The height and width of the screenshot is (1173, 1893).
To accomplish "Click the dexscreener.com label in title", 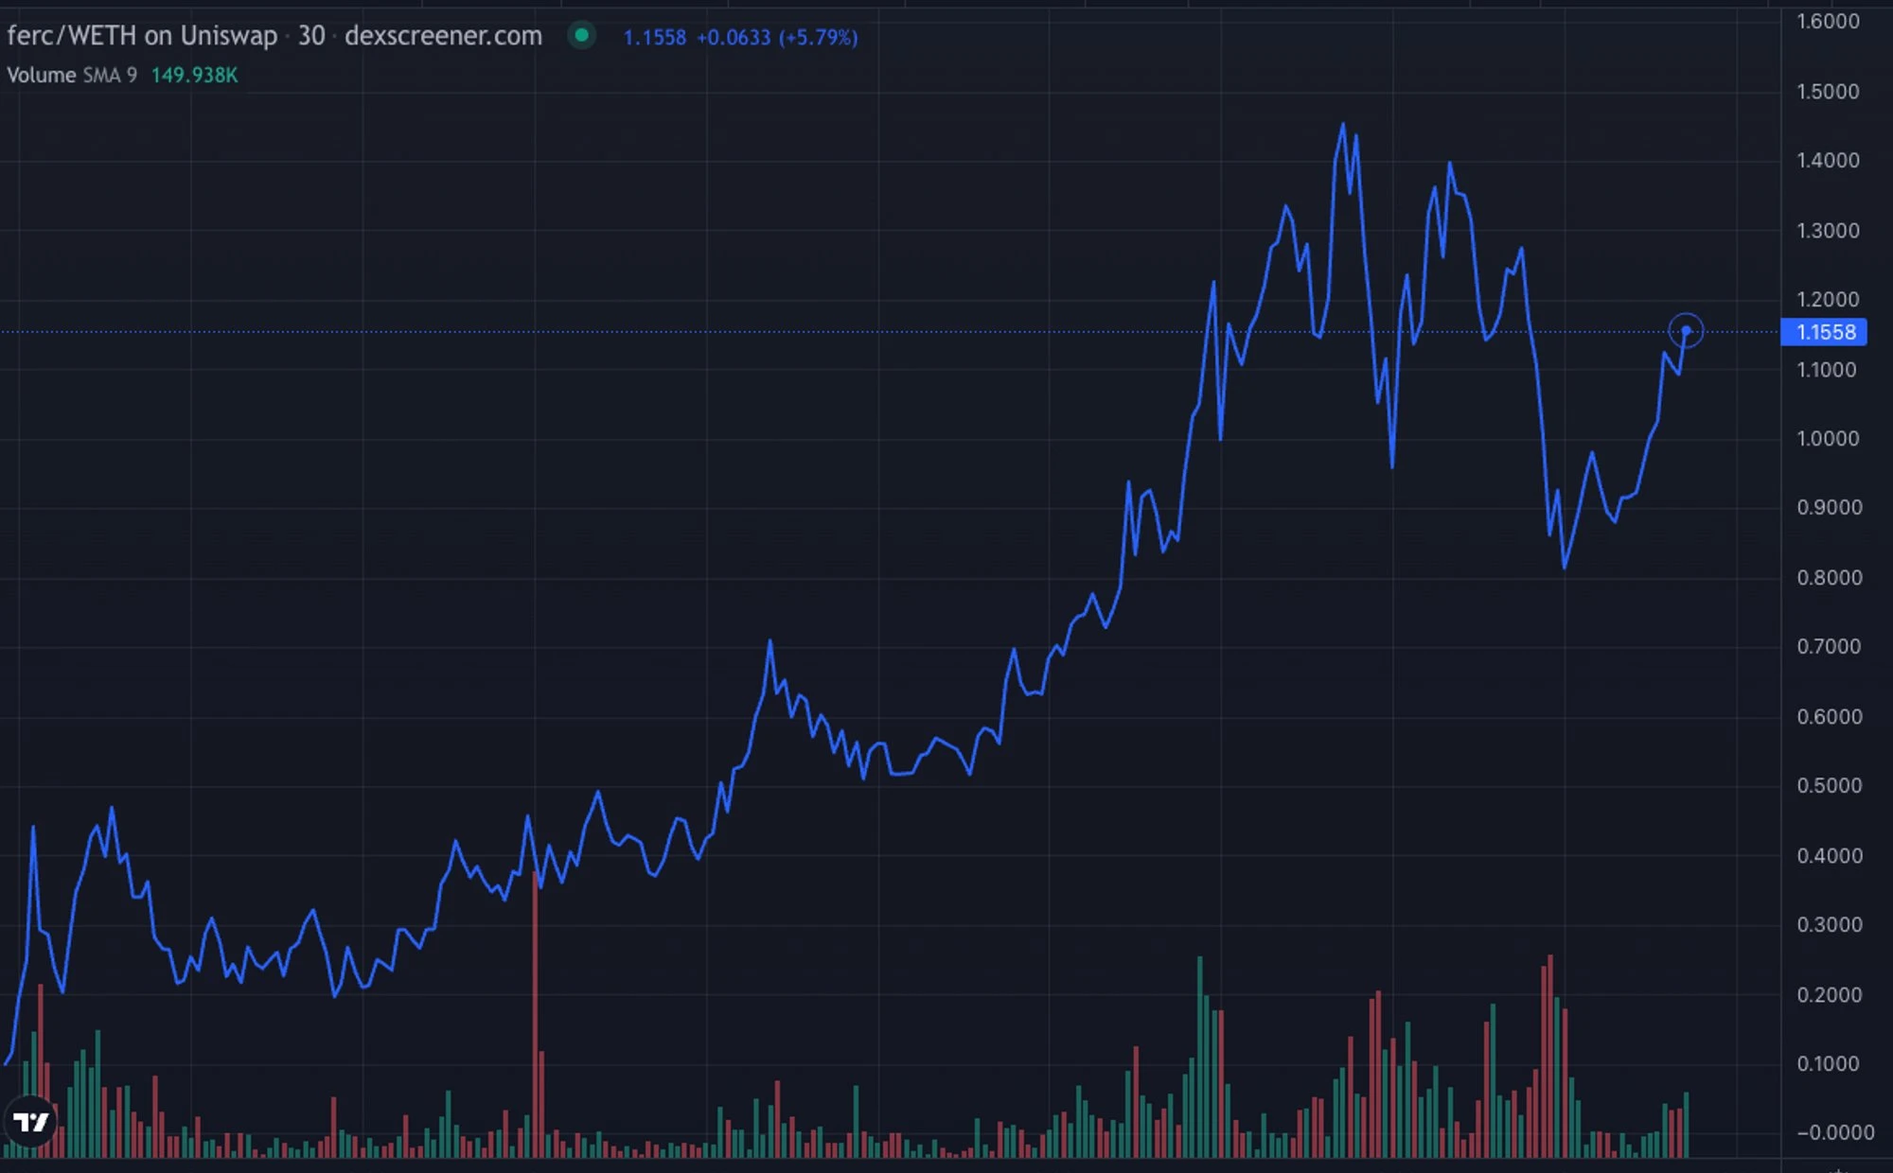I will (443, 36).
